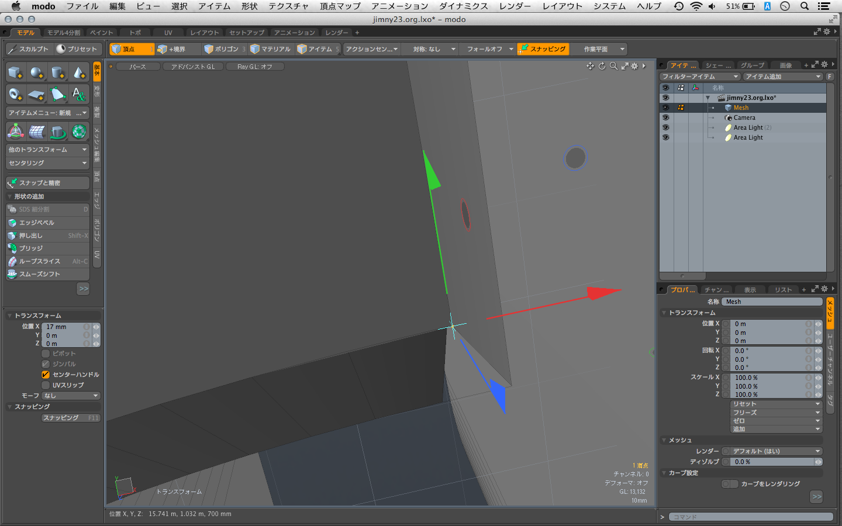Switch to ポリゴン selection mode
The image size is (842, 526).
225,49
